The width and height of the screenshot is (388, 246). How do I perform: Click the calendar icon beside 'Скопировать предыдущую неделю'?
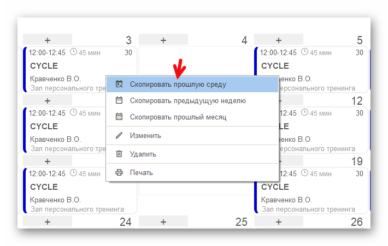click(119, 100)
